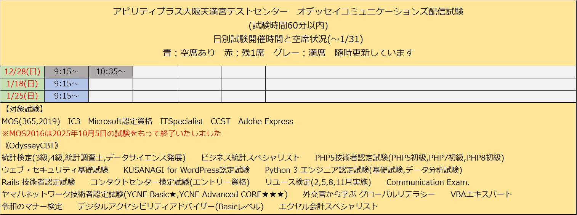Click the seat color legend line

[x=288, y=53]
